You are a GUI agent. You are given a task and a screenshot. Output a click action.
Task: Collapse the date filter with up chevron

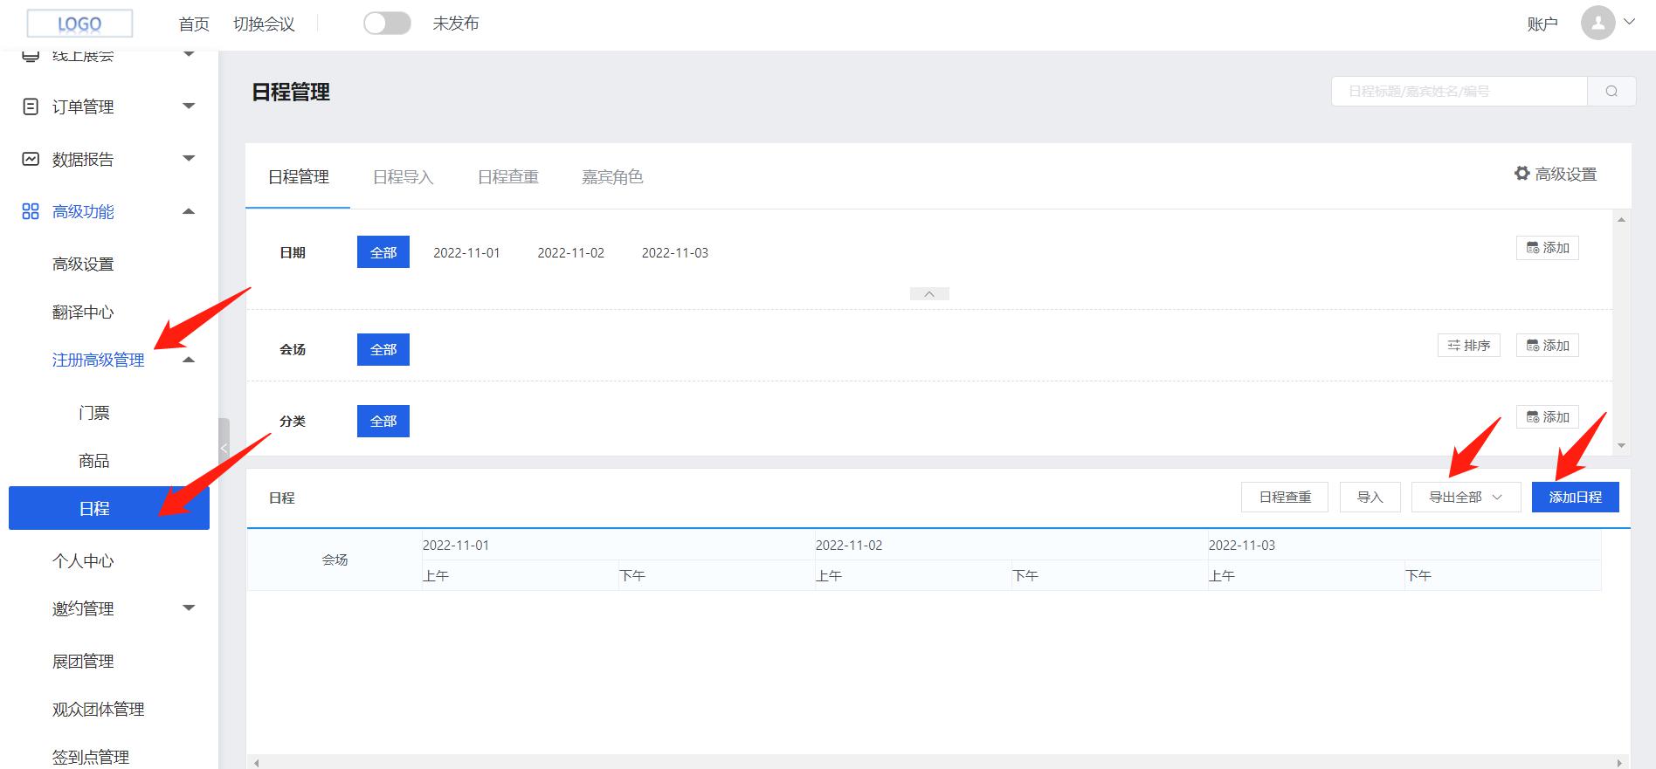click(x=929, y=294)
